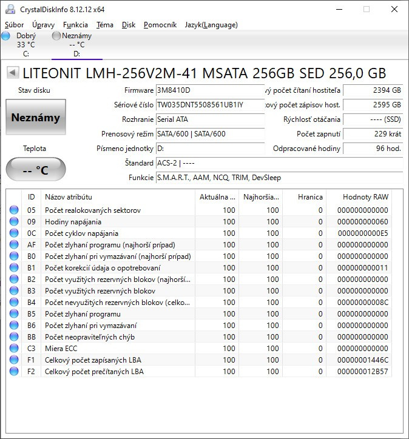Click status orb of attribute 0C row
Viewport: 409px width, 439px height.
pyautogui.click(x=14, y=233)
